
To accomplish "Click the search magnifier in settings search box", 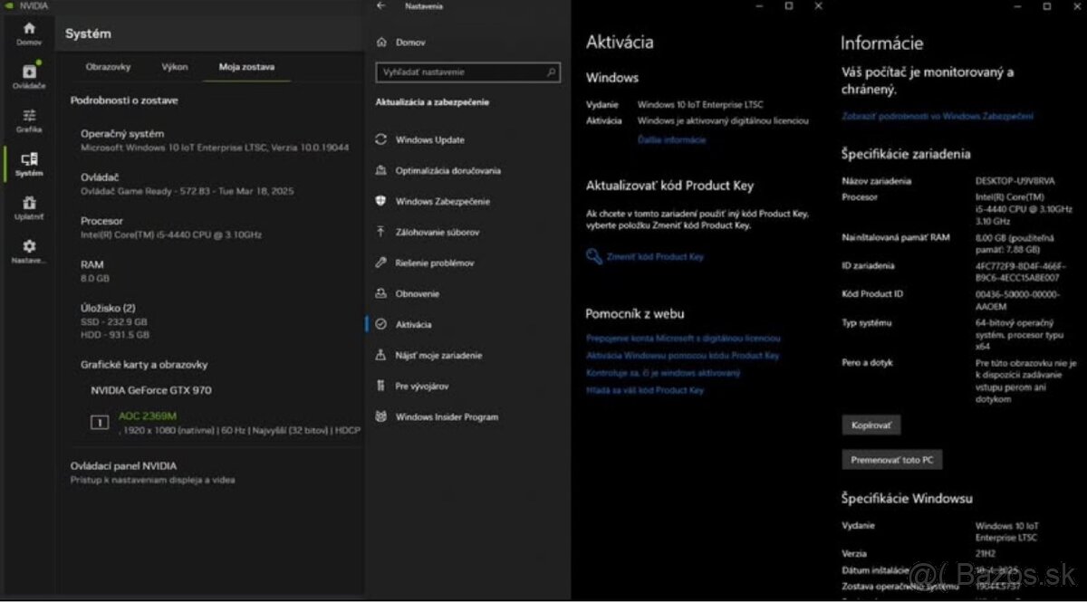I will coord(551,72).
